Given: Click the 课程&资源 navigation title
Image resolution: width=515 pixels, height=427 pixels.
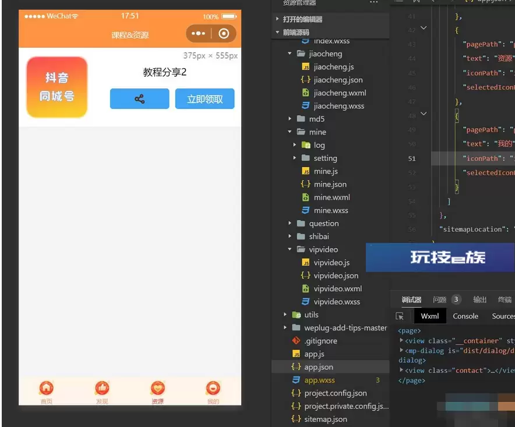Looking at the screenshot, I should 130,35.
